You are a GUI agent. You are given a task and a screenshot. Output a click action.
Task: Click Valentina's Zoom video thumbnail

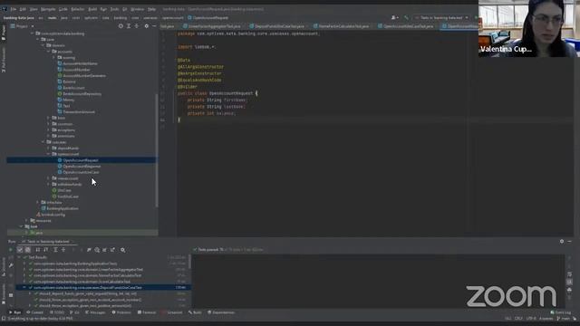[x=529, y=28]
